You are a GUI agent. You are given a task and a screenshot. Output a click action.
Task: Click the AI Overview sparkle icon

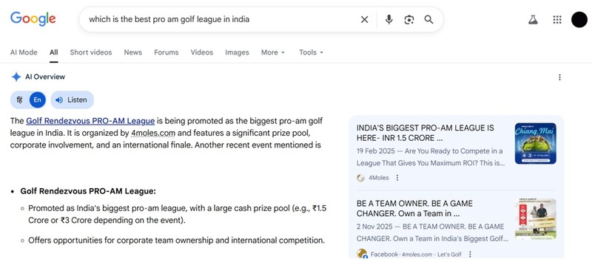(x=16, y=77)
